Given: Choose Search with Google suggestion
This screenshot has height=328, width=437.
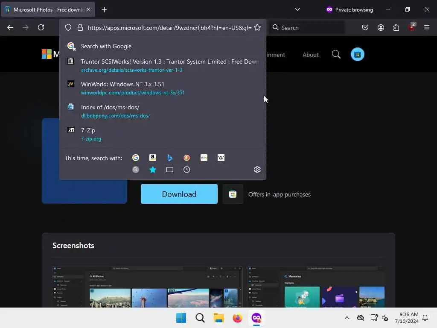Looking at the screenshot, I should click(163, 46).
